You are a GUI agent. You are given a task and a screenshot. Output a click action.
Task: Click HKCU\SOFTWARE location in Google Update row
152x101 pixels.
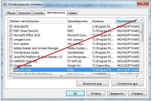point(128,66)
